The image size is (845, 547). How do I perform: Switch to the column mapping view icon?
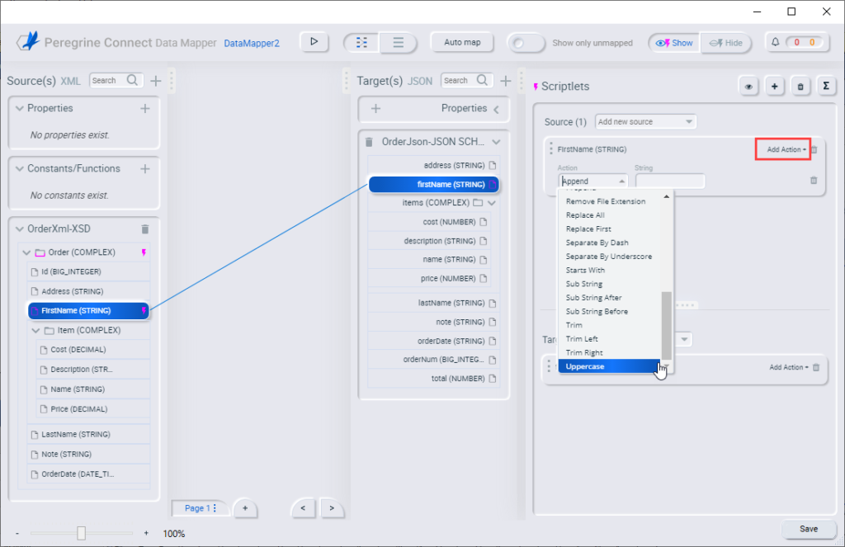pos(361,43)
